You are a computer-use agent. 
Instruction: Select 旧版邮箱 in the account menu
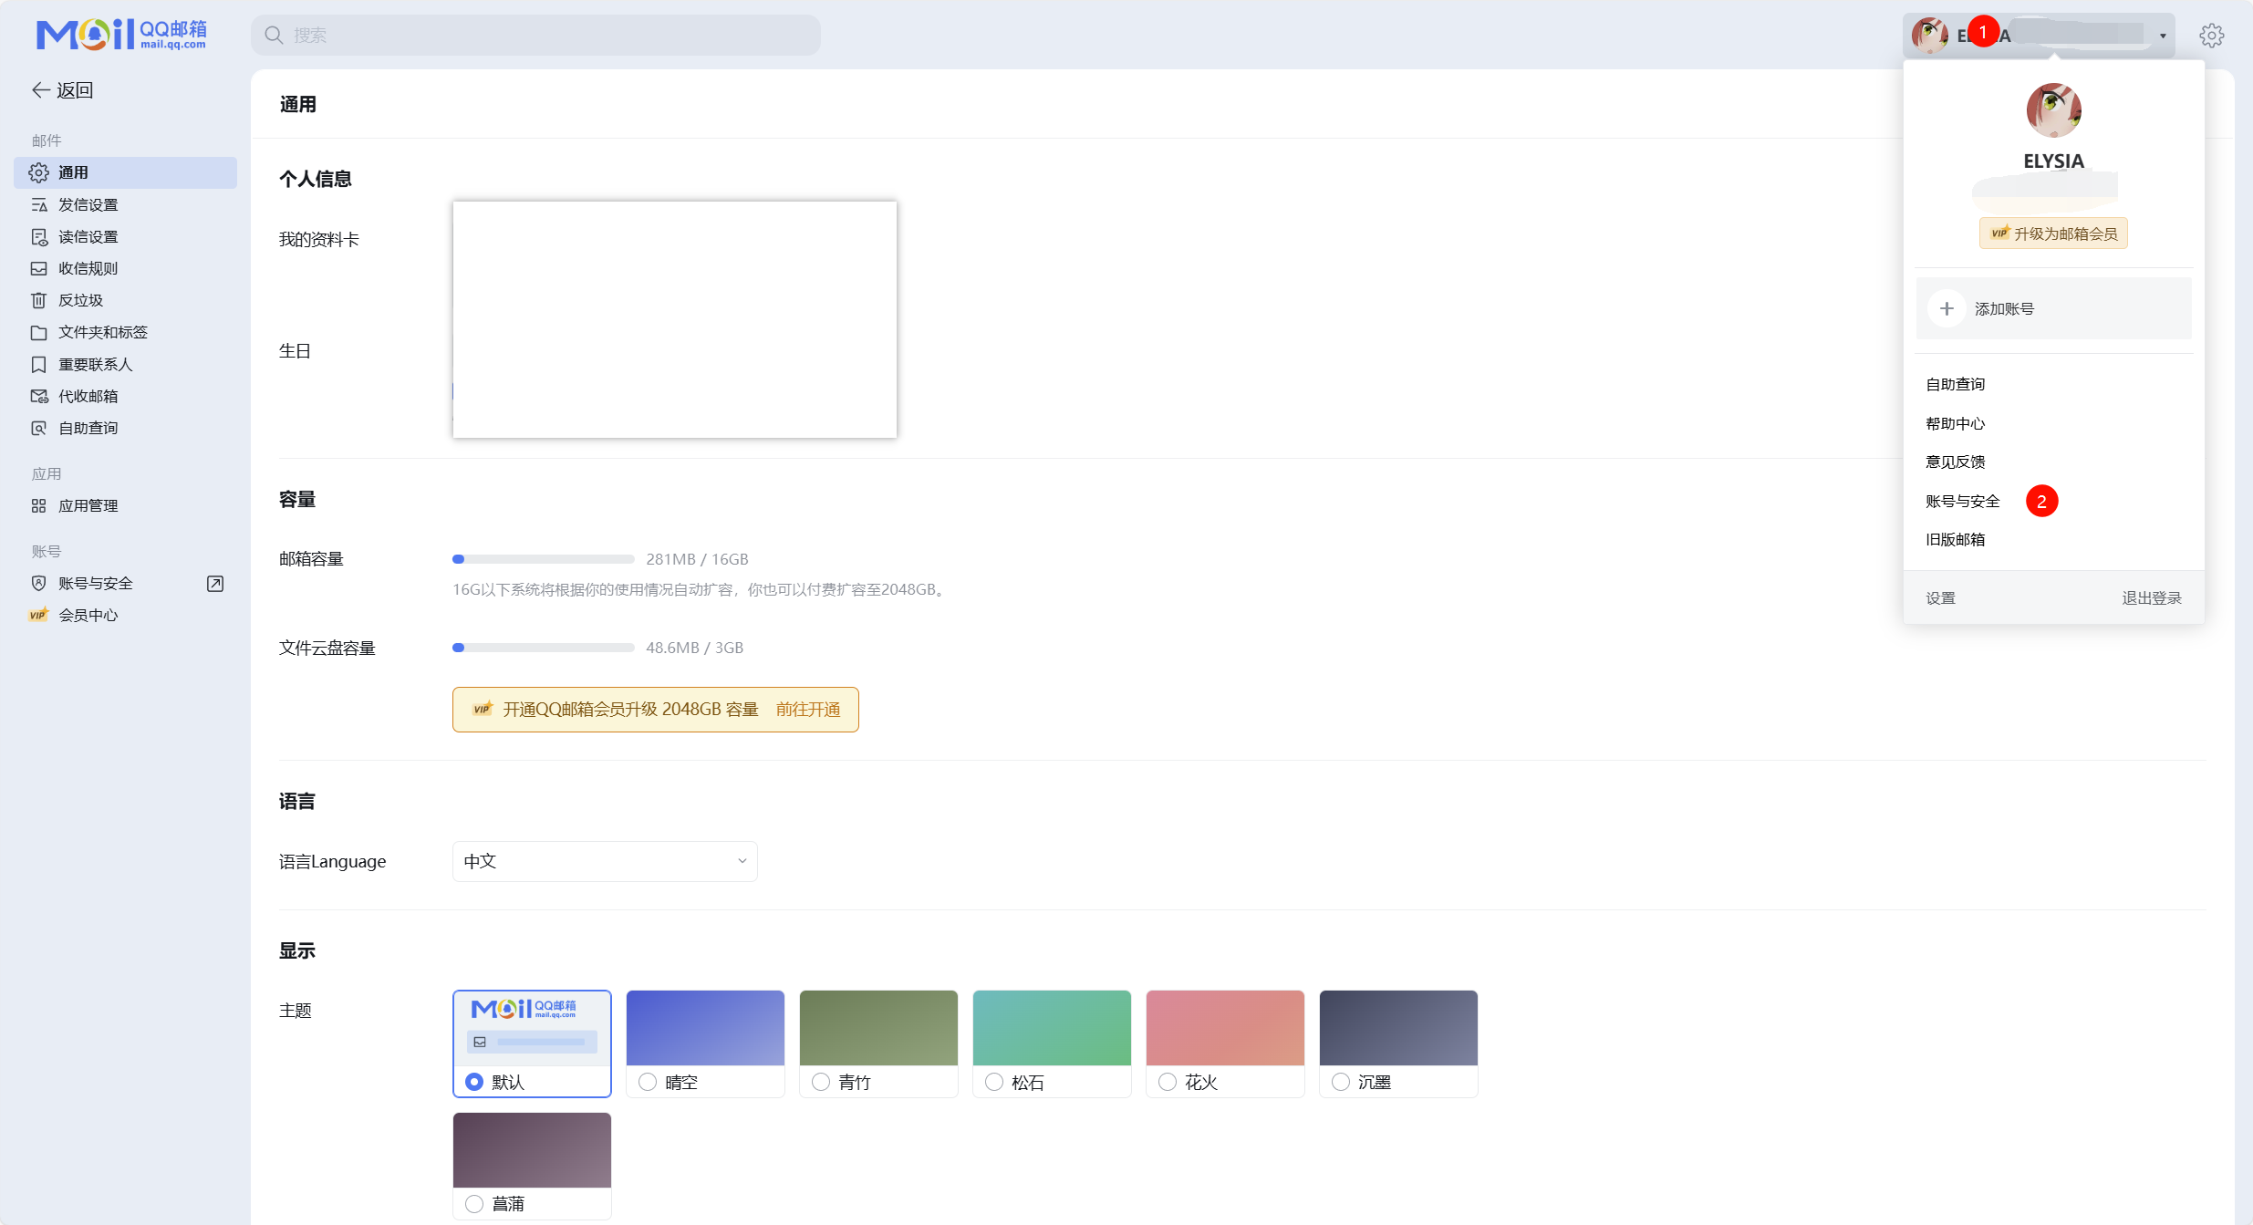pos(1955,539)
